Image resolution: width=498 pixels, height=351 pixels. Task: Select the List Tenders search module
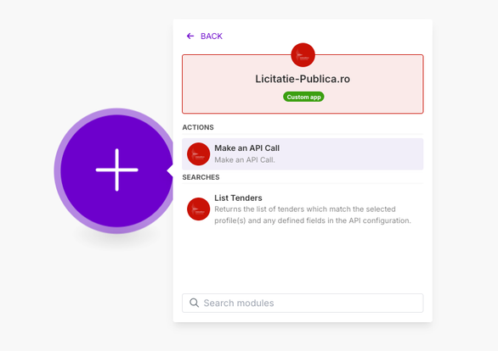point(303,209)
